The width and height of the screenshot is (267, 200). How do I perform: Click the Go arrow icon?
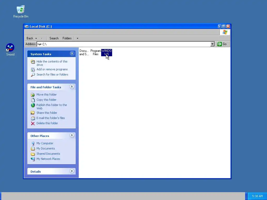(220, 44)
